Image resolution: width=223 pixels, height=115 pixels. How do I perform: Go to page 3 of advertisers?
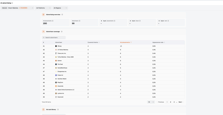click(174, 102)
